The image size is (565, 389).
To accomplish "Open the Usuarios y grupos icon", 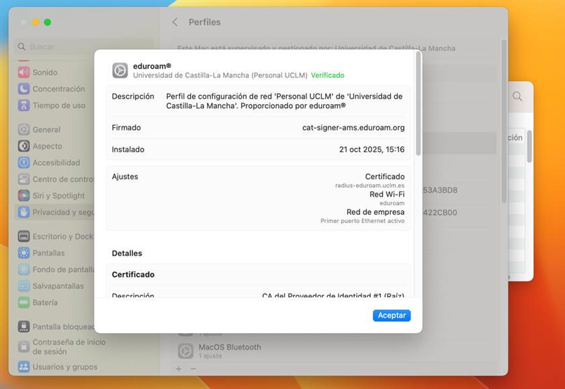I will click(x=24, y=367).
